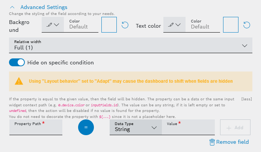The image size is (261, 152).
Task: Toggle the Hide on specific condition switch
Action: coord(17,63)
